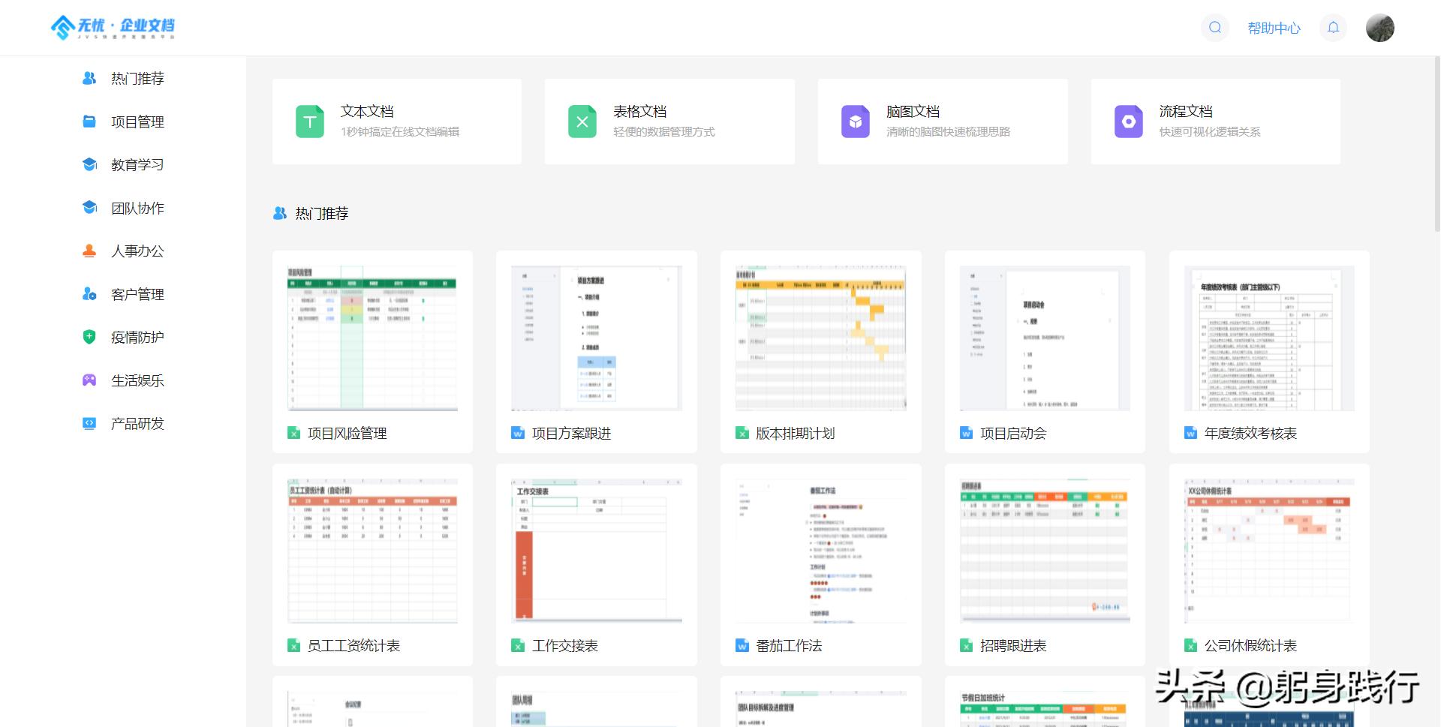Select 疫情防护 in the sidebar
Screen dimensions: 1441x727
click(137, 337)
